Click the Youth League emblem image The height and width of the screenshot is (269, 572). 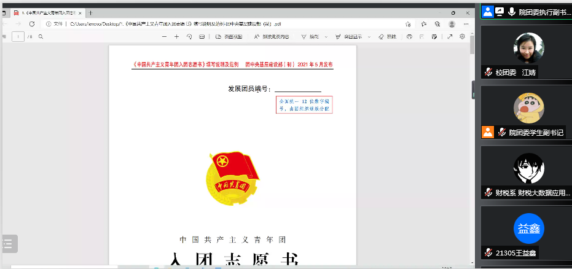coord(233,178)
